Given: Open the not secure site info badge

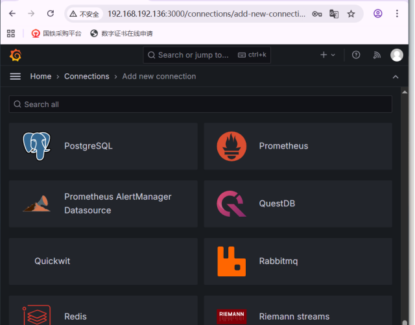Looking at the screenshot, I should [x=84, y=14].
